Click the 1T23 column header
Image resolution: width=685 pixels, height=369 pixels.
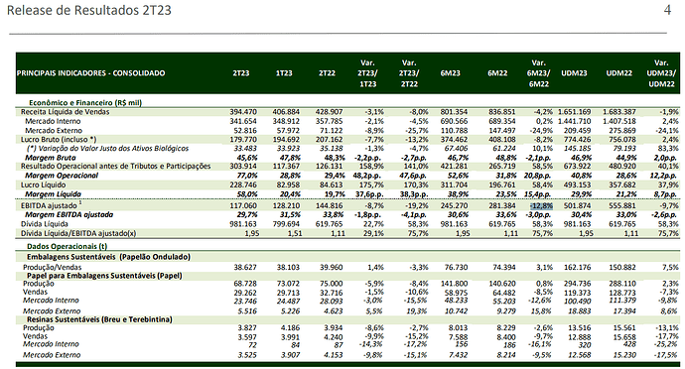click(x=284, y=73)
